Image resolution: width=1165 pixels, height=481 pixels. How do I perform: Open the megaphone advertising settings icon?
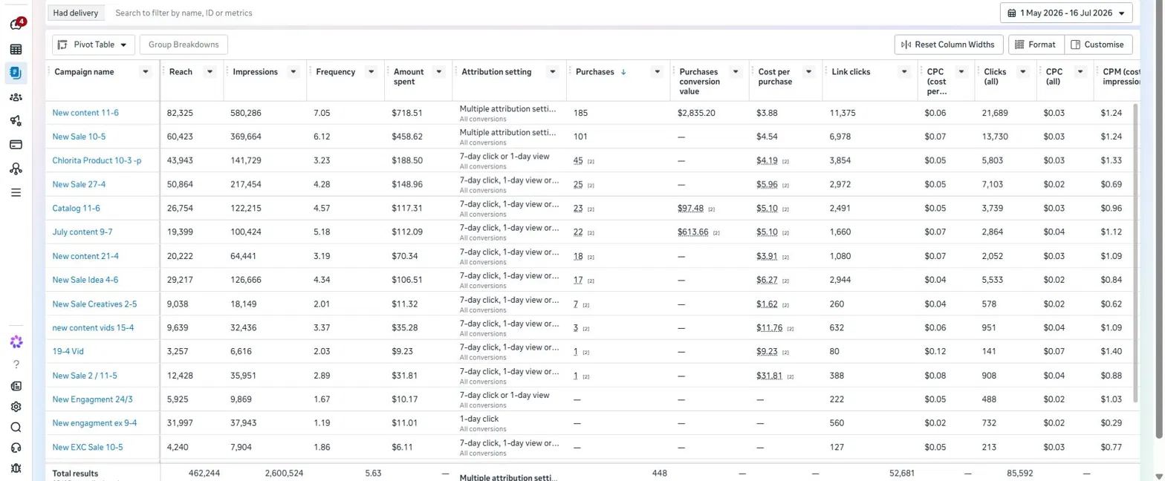coord(16,121)
